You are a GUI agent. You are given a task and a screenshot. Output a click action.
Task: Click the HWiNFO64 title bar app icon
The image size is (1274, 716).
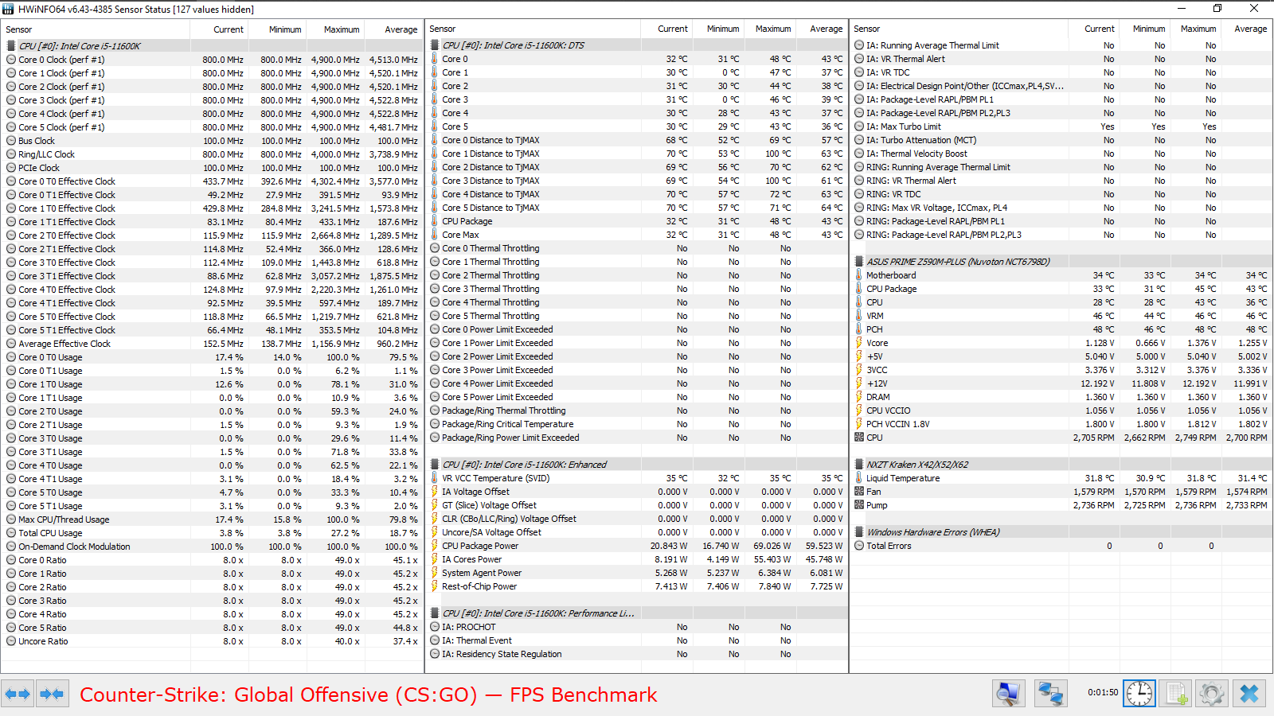pyautogui.click(x=8, y=9)
